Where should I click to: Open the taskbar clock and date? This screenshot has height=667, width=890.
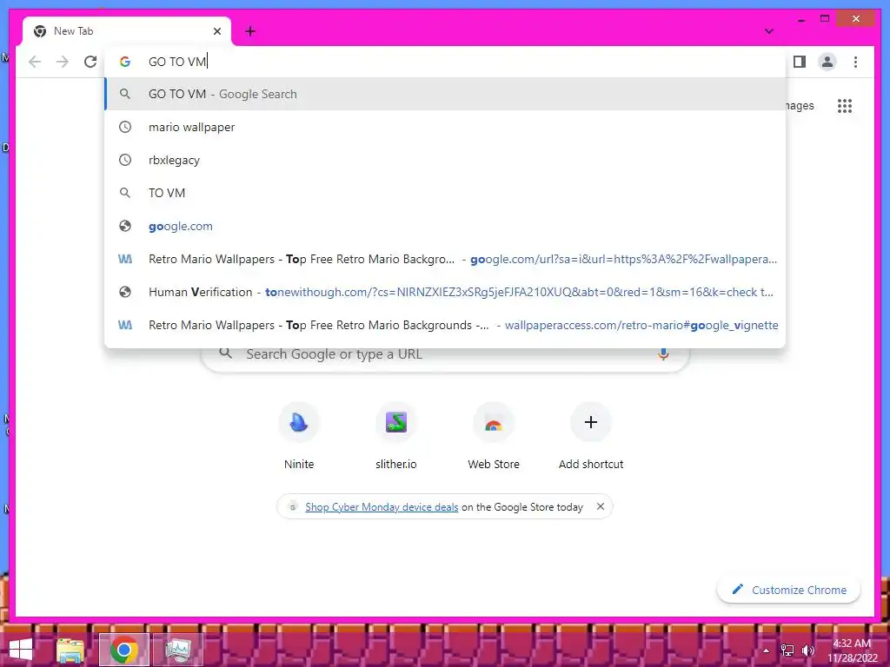point(852,650)
